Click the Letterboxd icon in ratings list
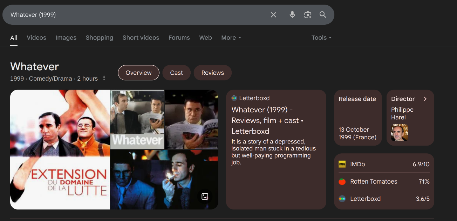This screenshot has width=457, height=221. coord(342,199)
